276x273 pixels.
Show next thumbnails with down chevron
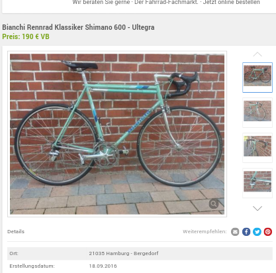257,208
